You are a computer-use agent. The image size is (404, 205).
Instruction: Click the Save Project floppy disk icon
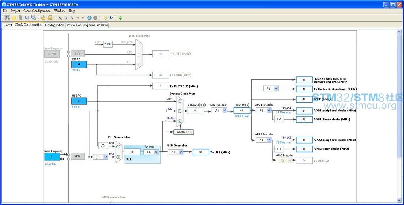point(27,18)
